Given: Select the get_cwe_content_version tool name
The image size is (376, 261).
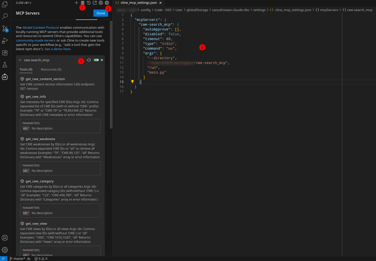Looking at the screenshot, I should (x=45, y=79).
